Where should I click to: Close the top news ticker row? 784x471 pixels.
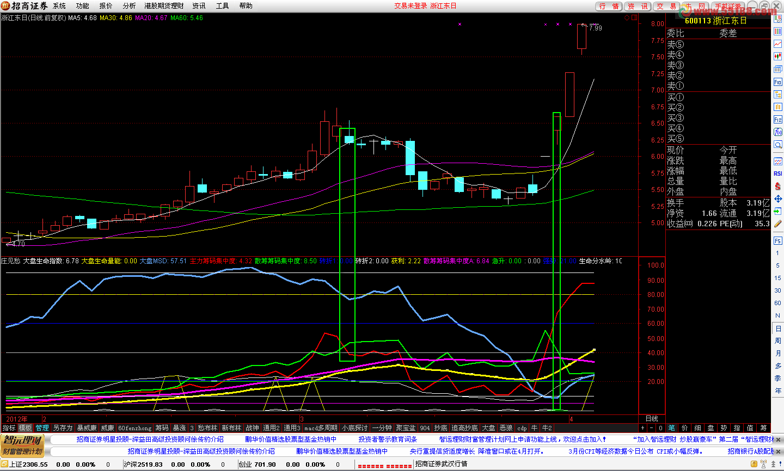(x=777, y=439)
